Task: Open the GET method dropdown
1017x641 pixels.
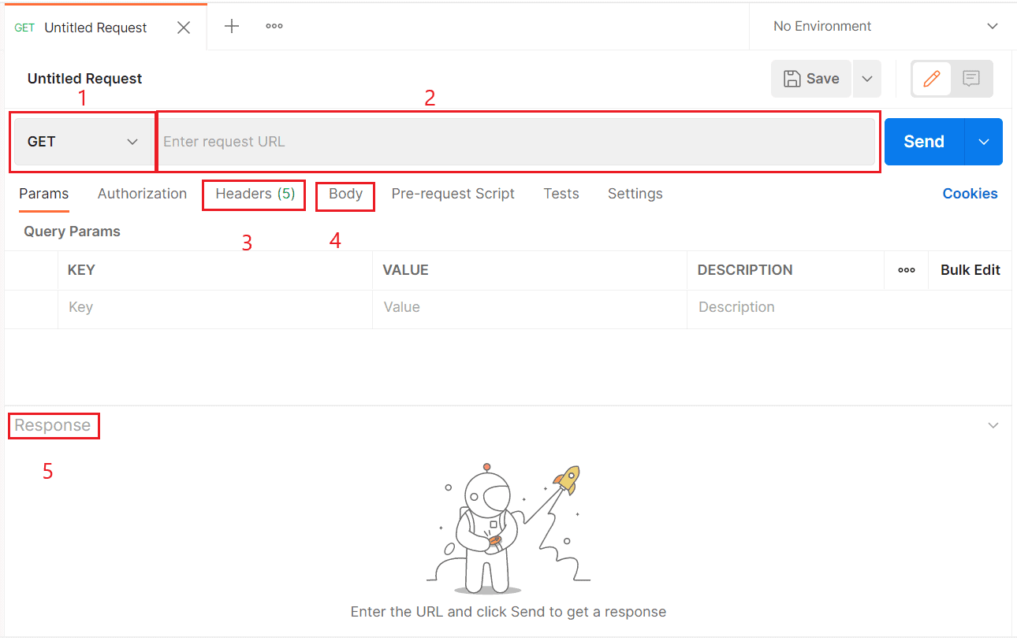Action: pos(82,141)
